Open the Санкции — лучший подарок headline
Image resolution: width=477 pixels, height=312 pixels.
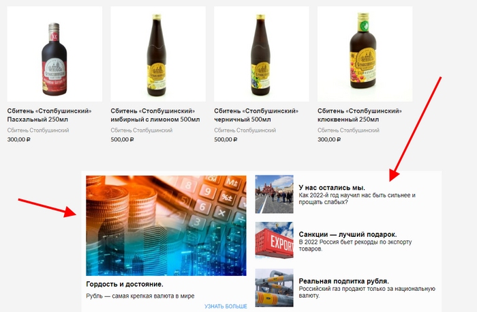point(348,235)
